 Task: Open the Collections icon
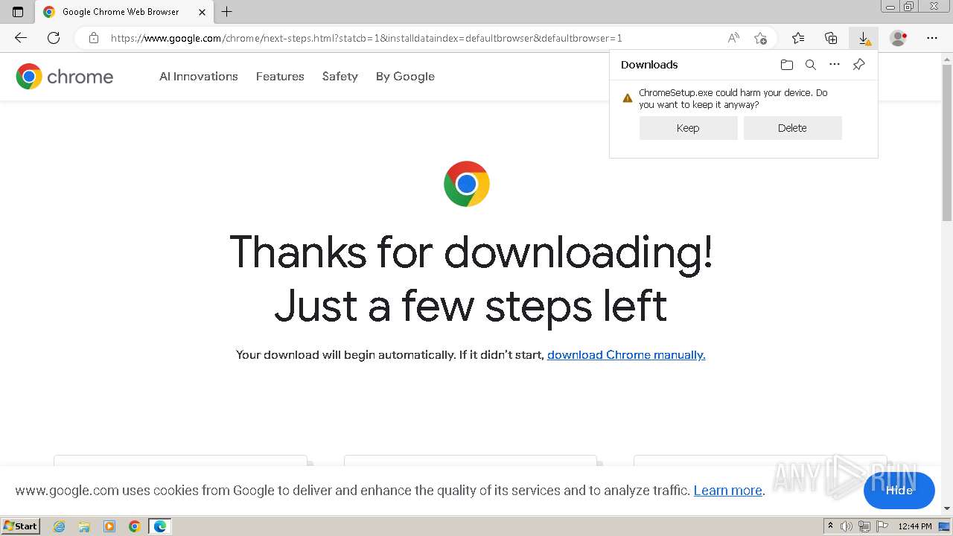coord(831,38)
